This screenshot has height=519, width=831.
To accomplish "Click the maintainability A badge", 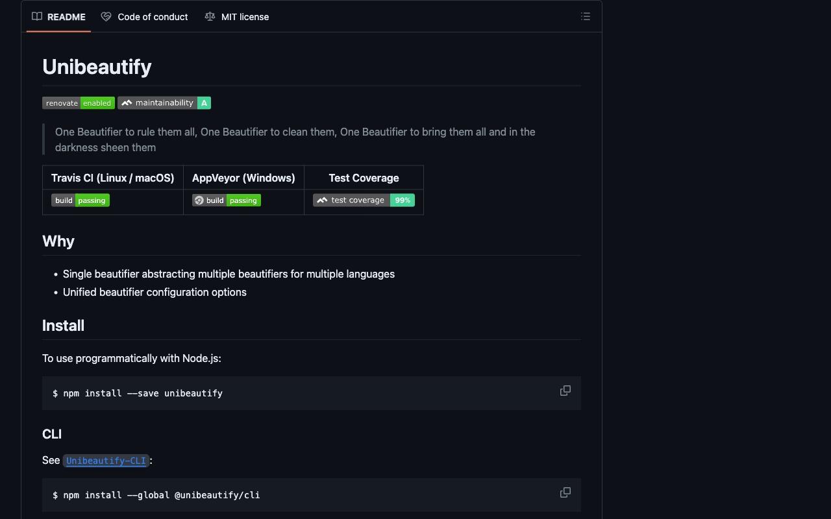I will (x=164, y=103).
